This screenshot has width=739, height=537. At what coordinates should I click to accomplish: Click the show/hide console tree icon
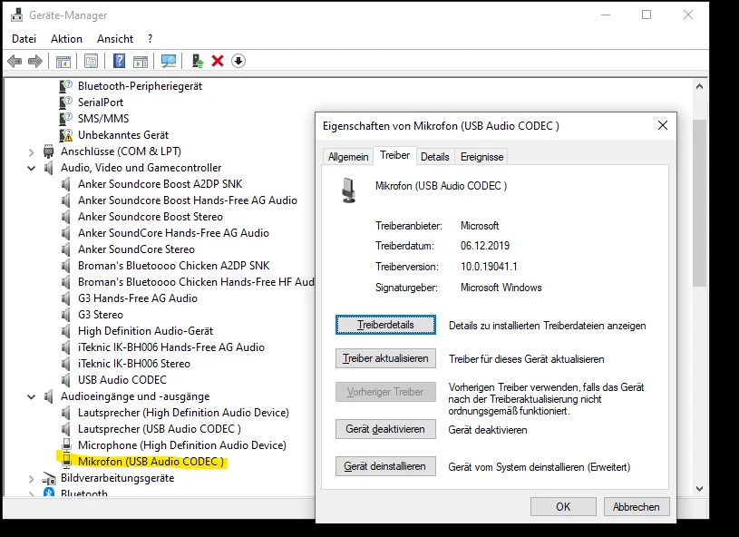(x=63, y=61)
